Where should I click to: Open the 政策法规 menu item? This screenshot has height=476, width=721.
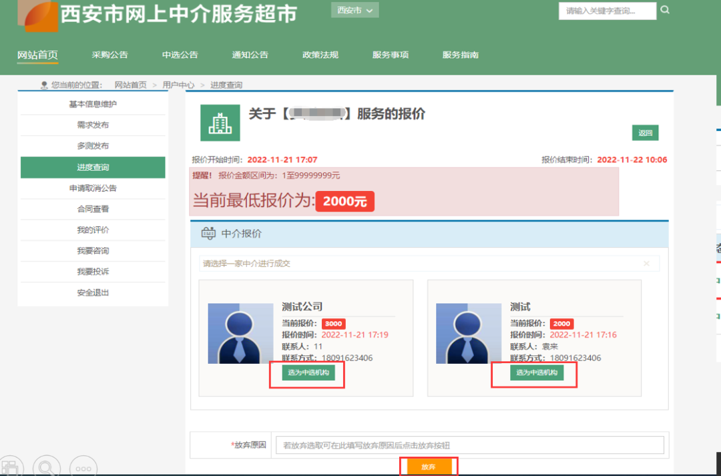pos(320,55)
